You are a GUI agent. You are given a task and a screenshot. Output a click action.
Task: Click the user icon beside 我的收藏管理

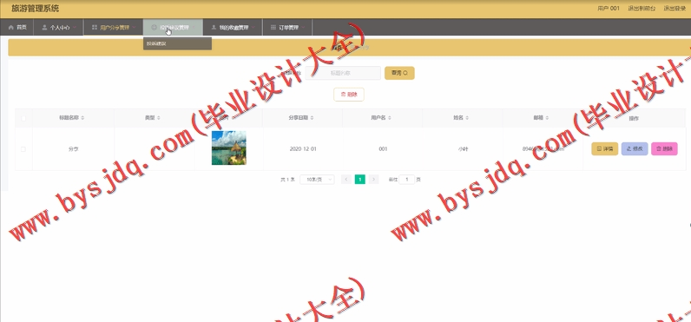click(214, 27)
